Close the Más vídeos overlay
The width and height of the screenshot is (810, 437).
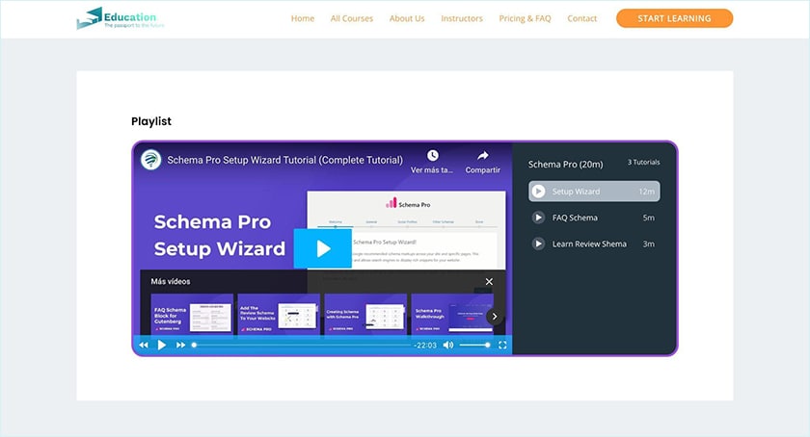[489, 281]
